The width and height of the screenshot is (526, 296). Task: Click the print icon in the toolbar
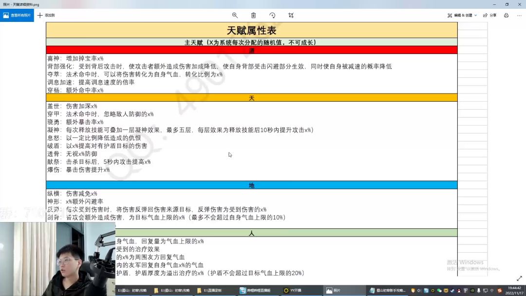coord(506,16)
